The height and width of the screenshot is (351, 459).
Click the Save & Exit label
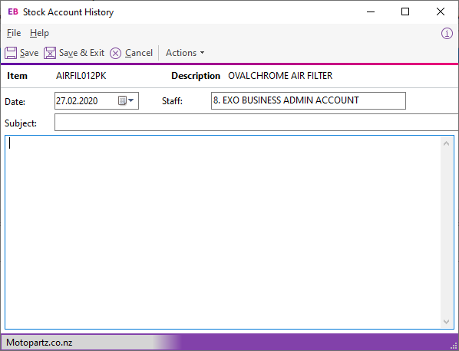[81, 53]
